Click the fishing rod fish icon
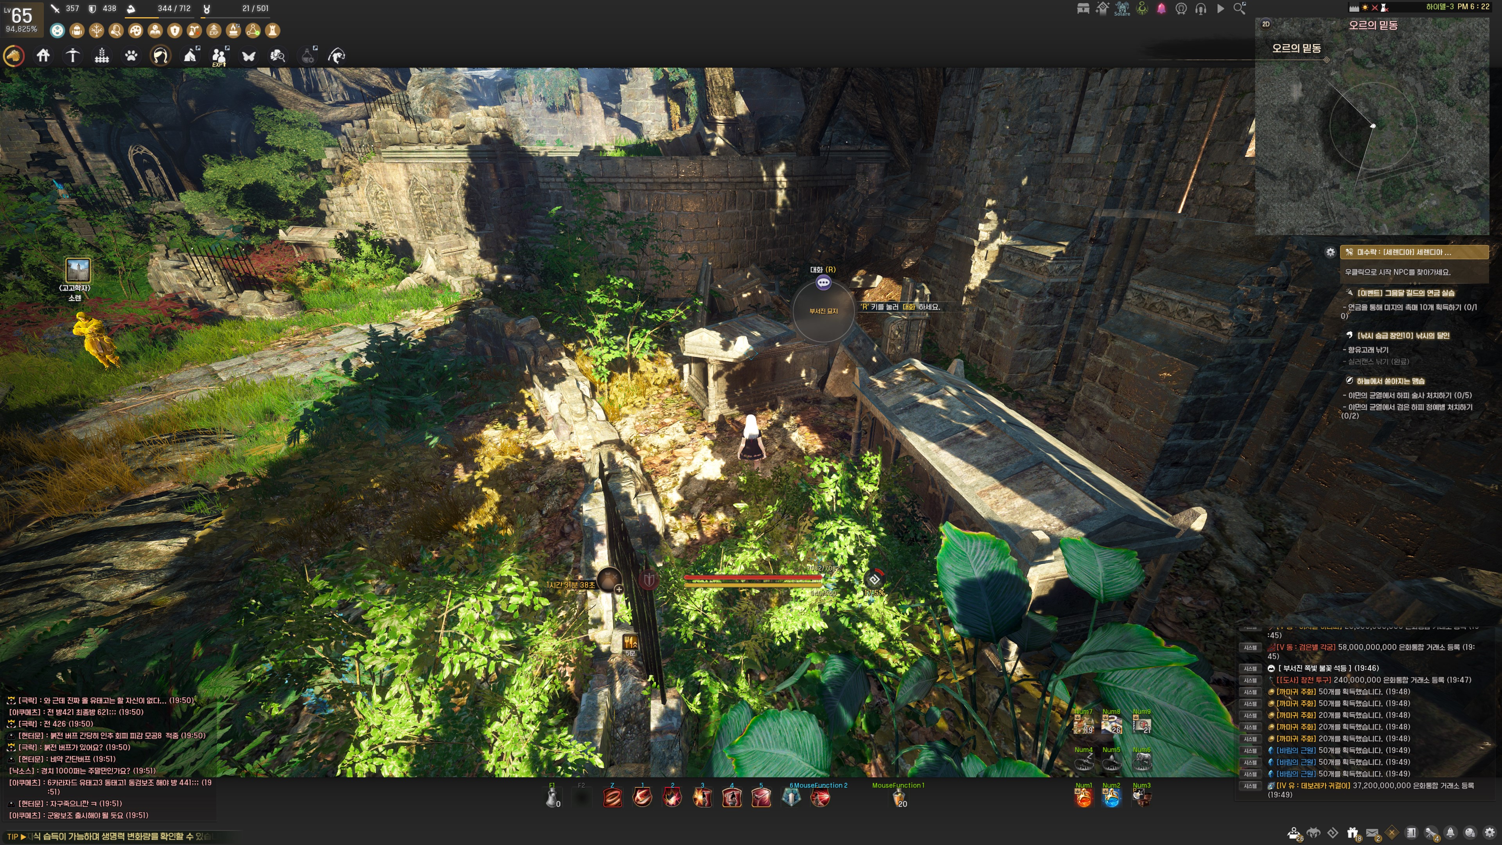Screen dimensions: 1502x845 336,56
